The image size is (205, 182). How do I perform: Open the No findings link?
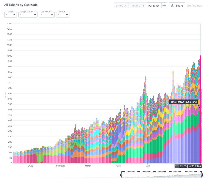[x=194, y=5]
